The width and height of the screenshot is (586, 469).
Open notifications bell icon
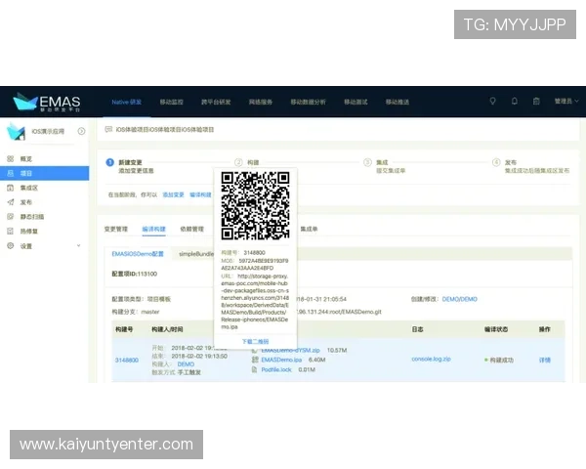tap(515, 101)
